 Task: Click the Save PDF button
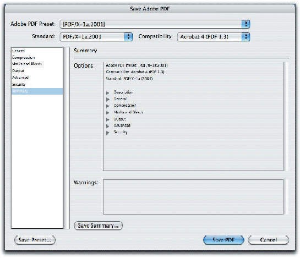point(223,240)
